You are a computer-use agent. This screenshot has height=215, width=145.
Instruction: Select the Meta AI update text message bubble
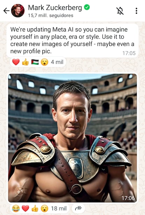pos(72,41)
